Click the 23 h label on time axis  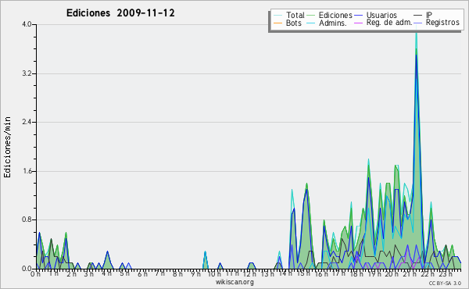click(445, 273)
